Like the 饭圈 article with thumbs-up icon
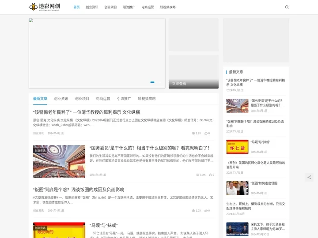Viewport: 318px width, 238px height. pyautogui.click(x=206, y=211)
